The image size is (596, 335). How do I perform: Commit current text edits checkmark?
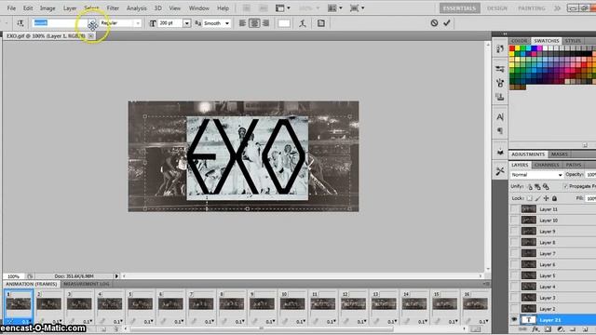coord(447,22)
